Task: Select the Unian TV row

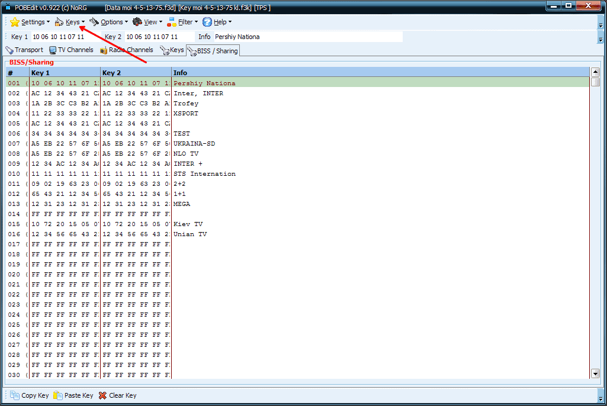Action: [297, 234]
